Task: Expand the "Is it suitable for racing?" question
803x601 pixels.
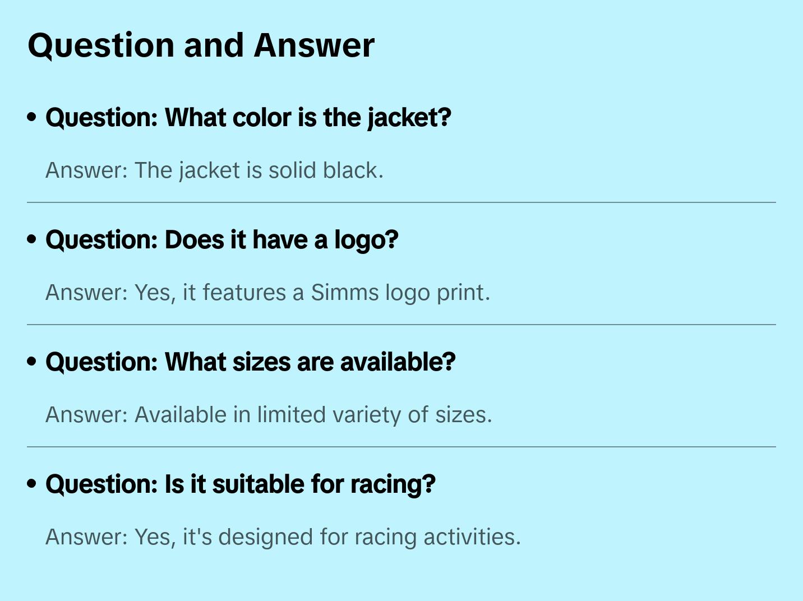Action: 241,484
